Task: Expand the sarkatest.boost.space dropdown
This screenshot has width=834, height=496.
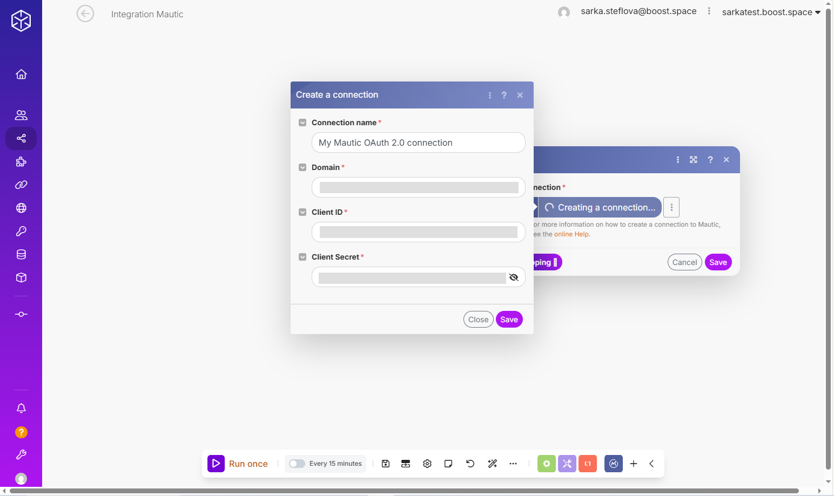Action: 771,12
